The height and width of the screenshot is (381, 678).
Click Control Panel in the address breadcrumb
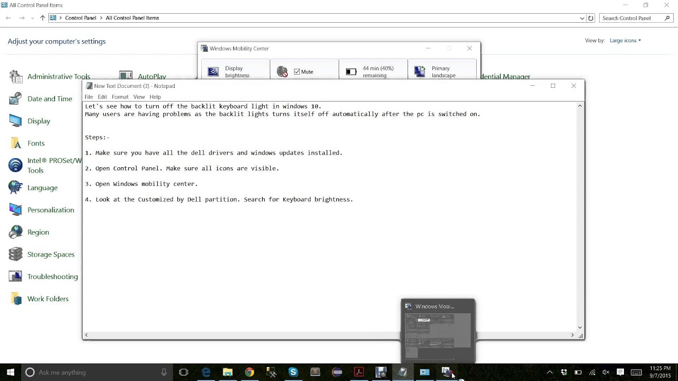pos(81,18)
